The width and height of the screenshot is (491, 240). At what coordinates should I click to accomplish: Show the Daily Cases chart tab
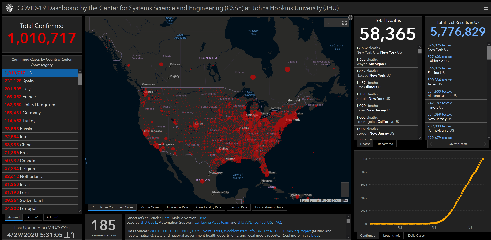click(416, 236)
